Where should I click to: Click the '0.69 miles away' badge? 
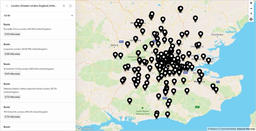tap(12, 74)
